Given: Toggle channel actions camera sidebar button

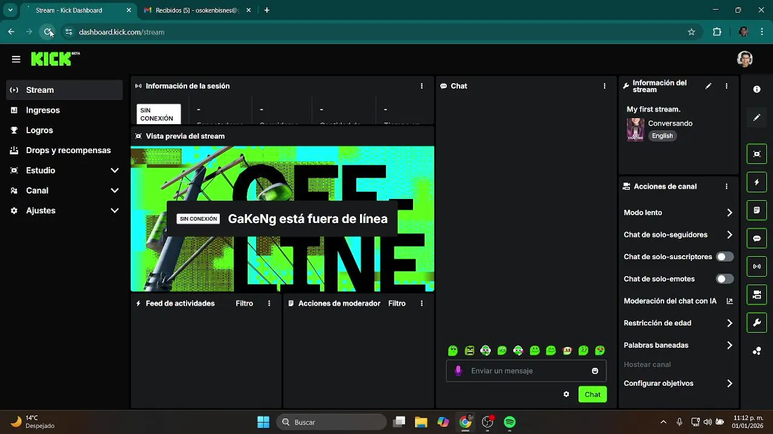Looking at the screenshot, I should (x=757, y=295).
